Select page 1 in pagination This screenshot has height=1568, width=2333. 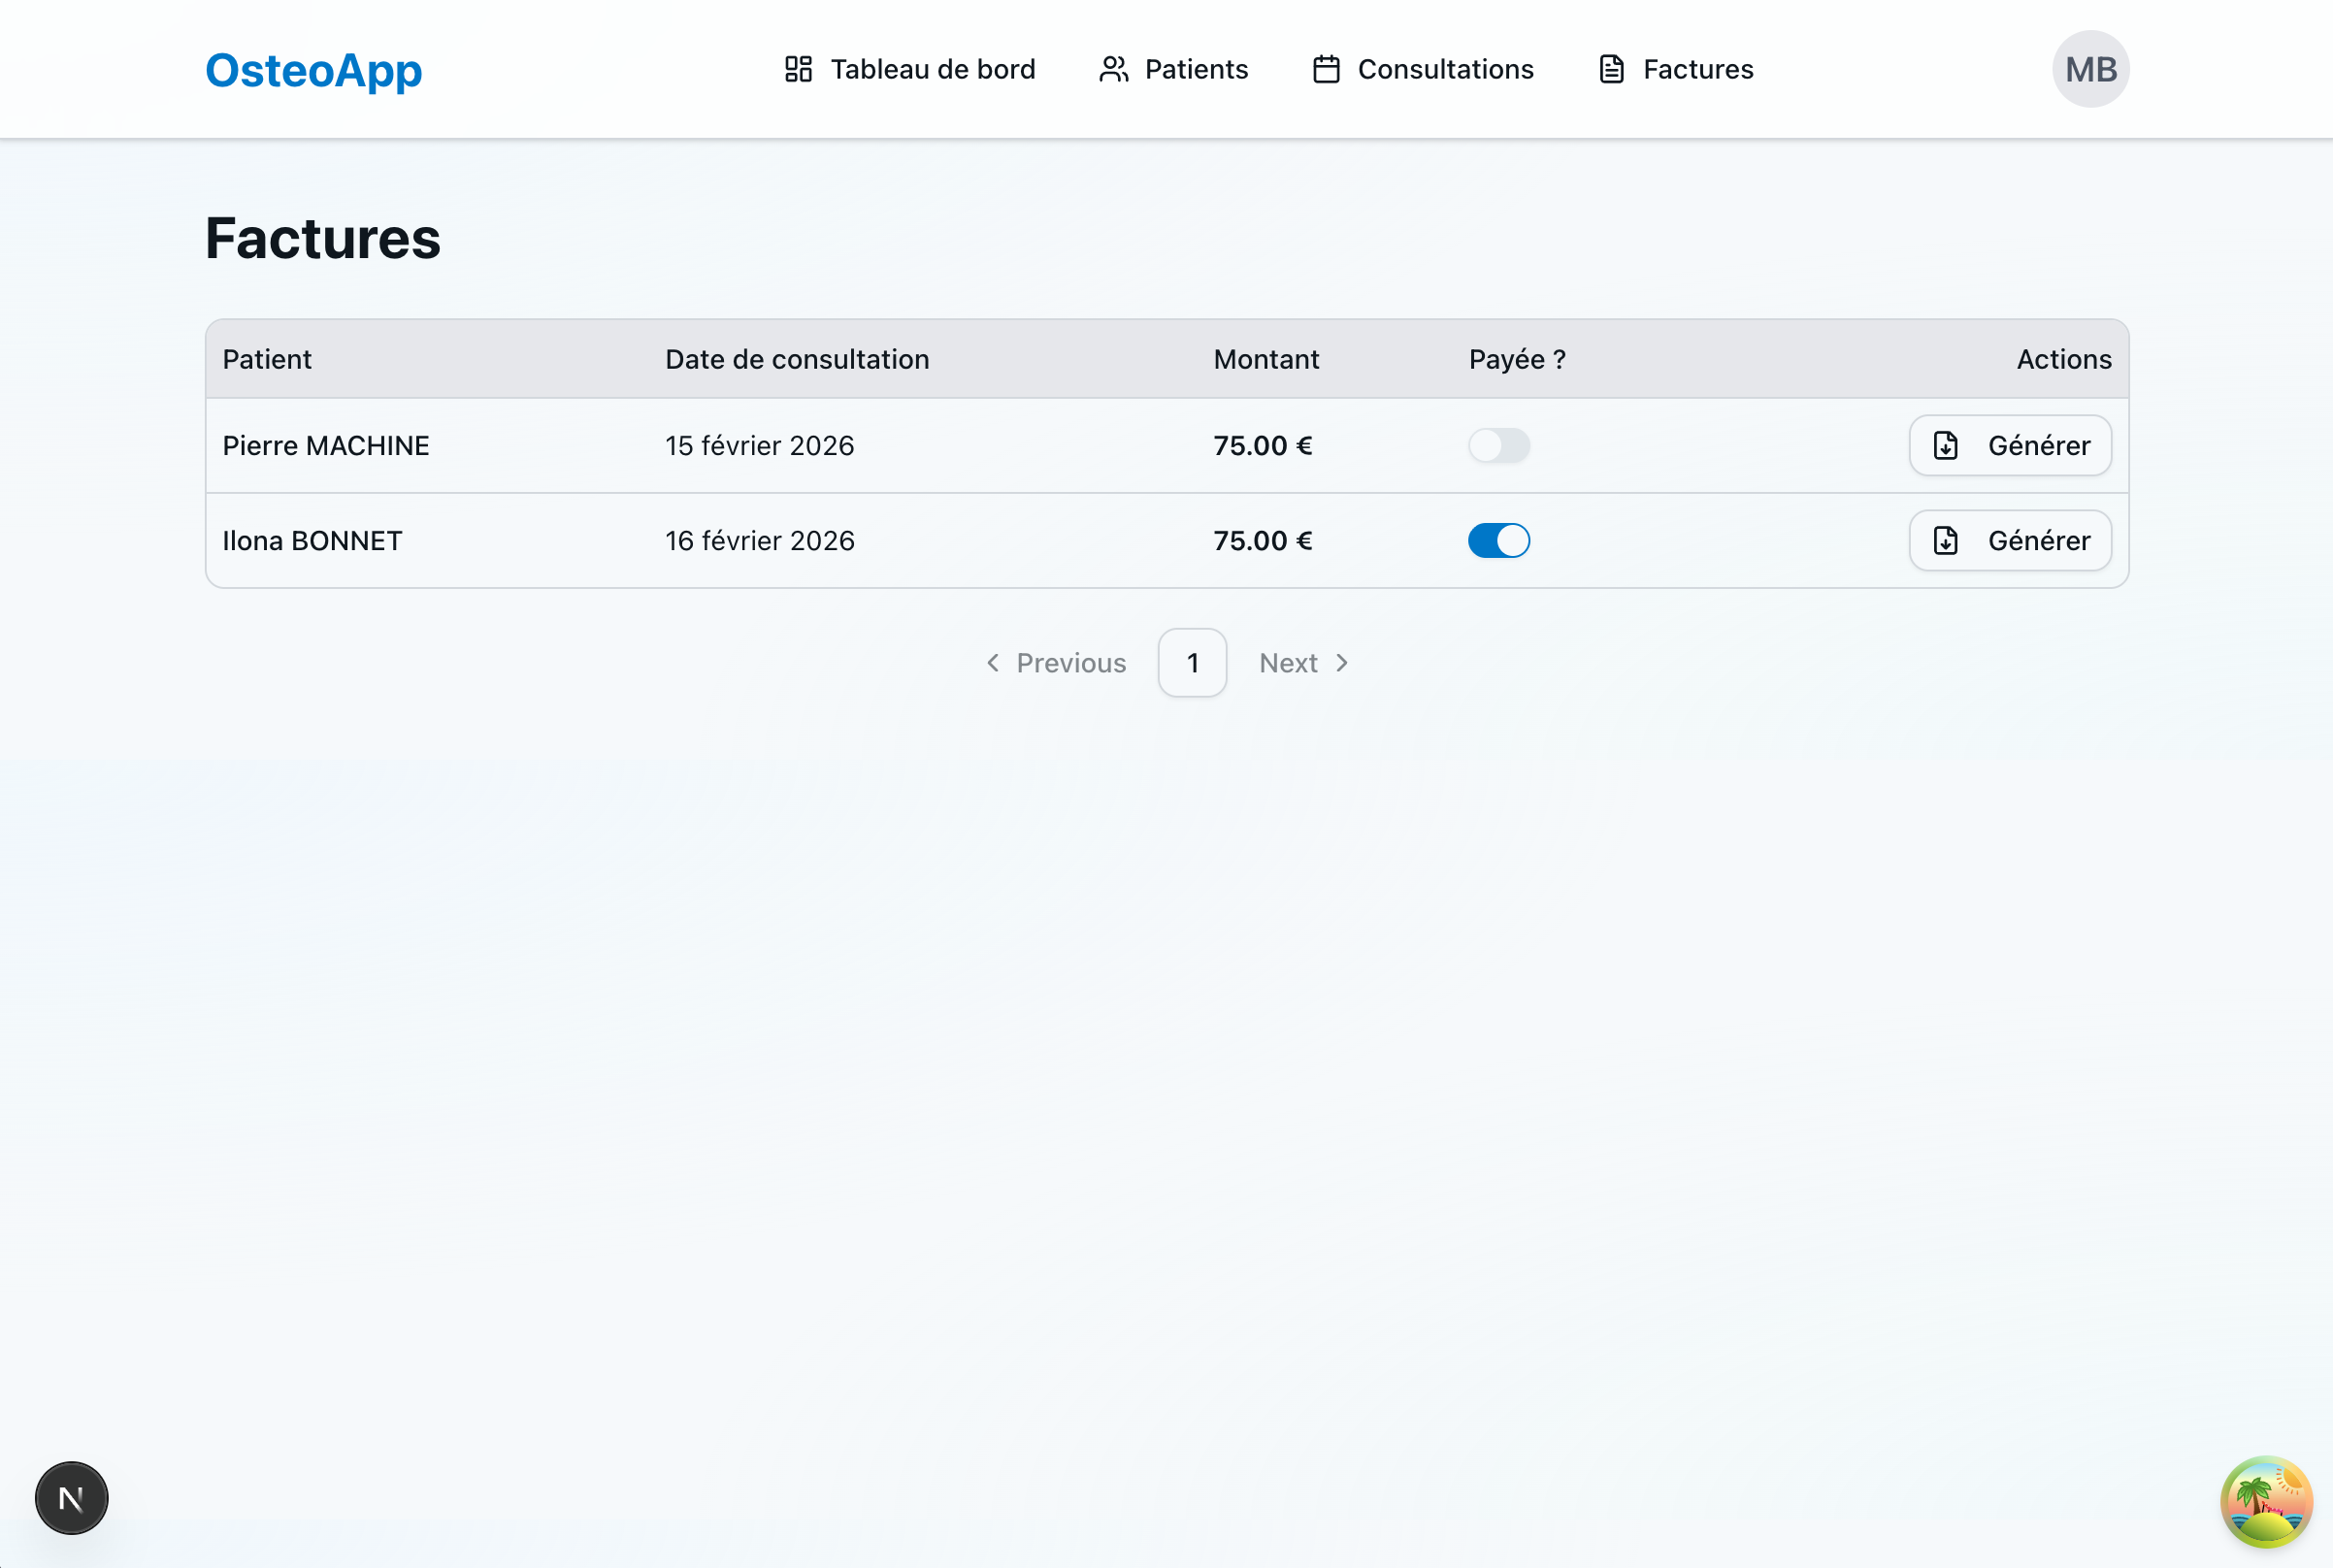click(x=1192, y=663)
